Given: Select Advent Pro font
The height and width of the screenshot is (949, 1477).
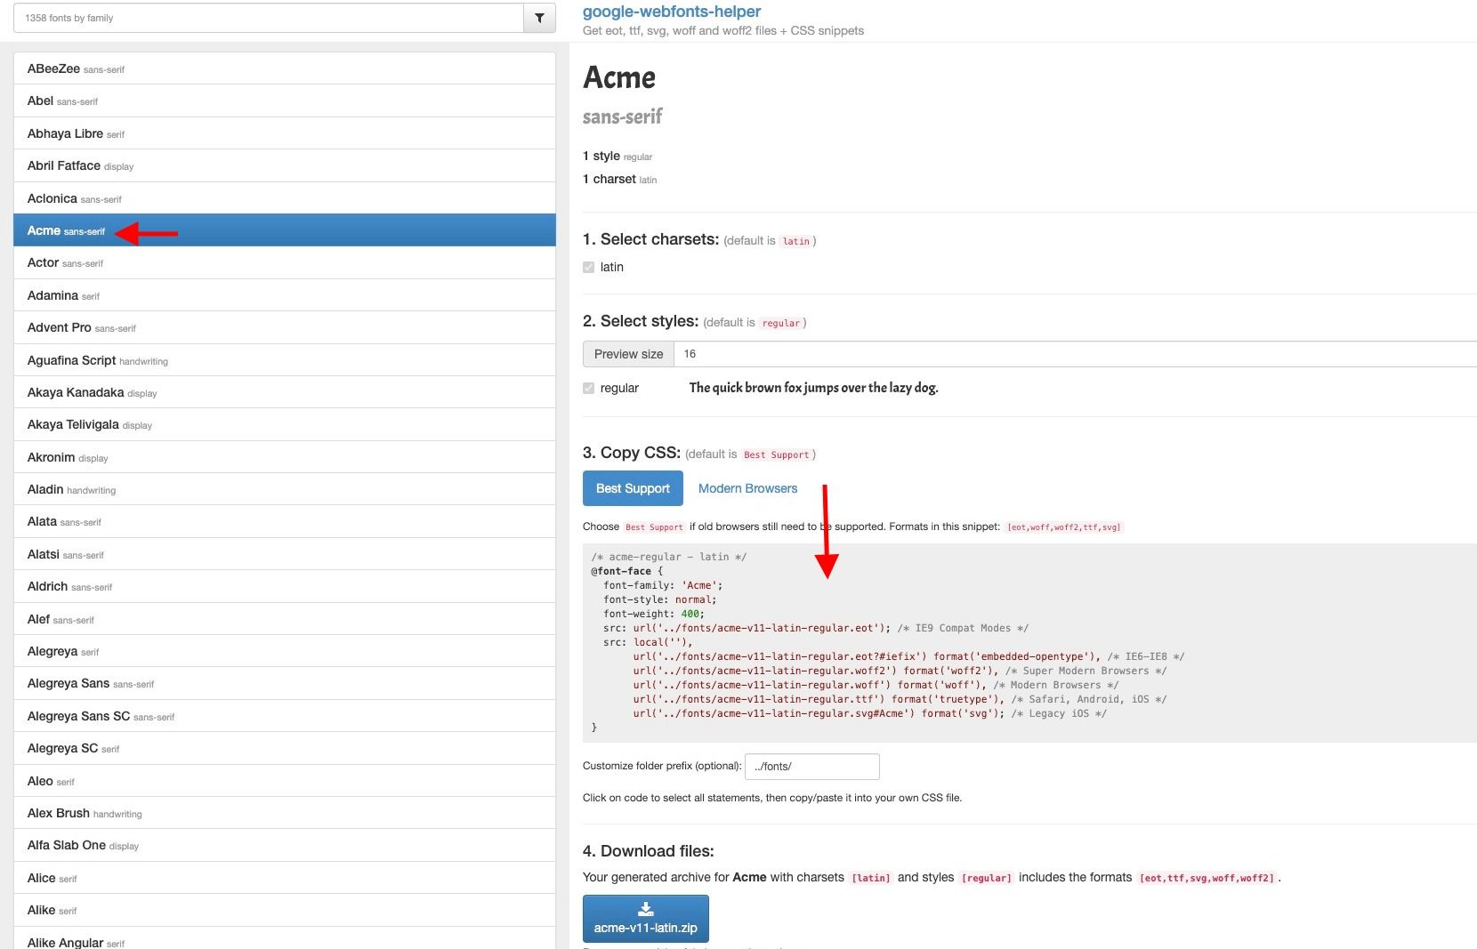Looking at the screenshot, I should point(285,327).
